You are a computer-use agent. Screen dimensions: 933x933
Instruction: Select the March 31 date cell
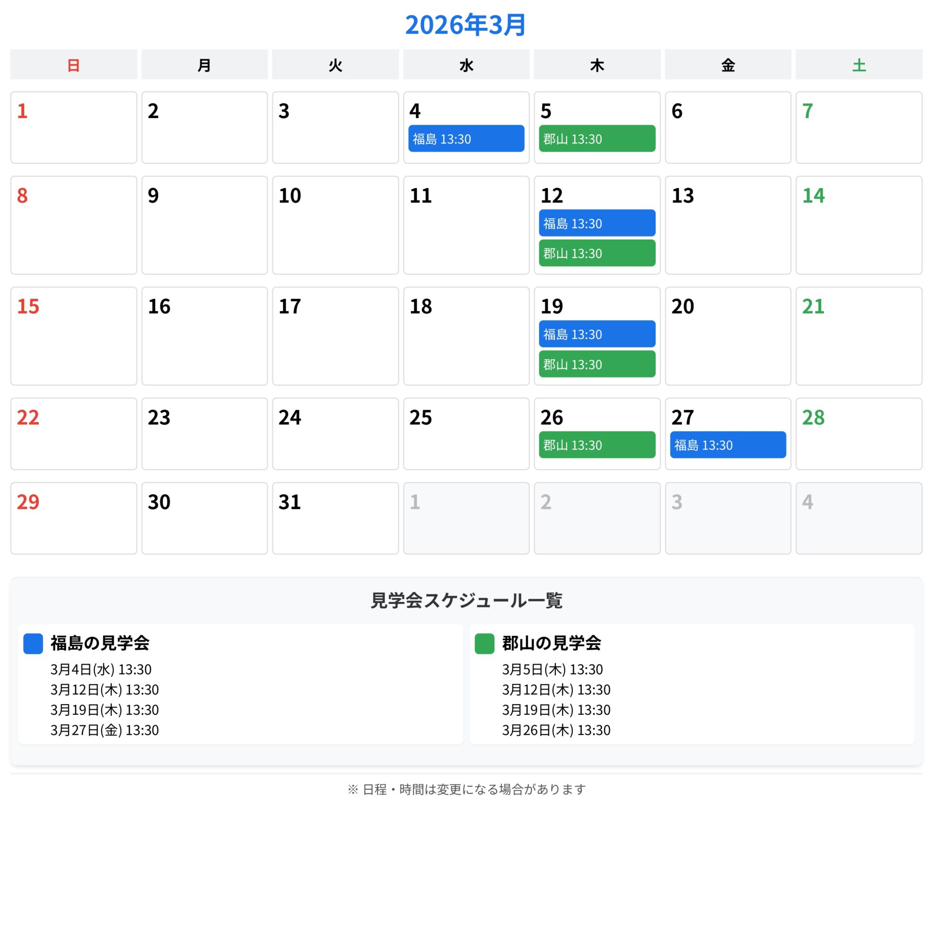335,518
